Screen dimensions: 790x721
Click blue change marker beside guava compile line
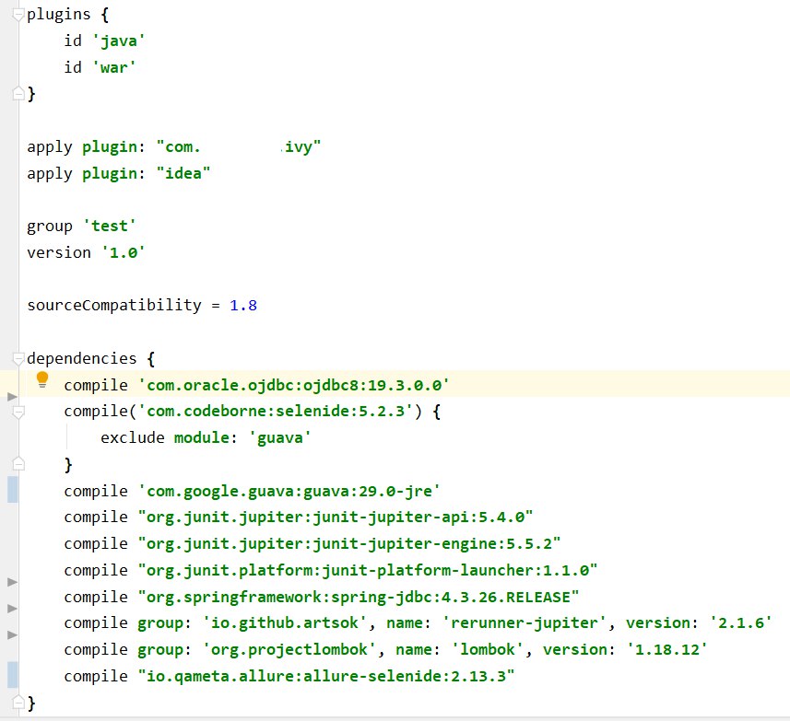(13, 490)
